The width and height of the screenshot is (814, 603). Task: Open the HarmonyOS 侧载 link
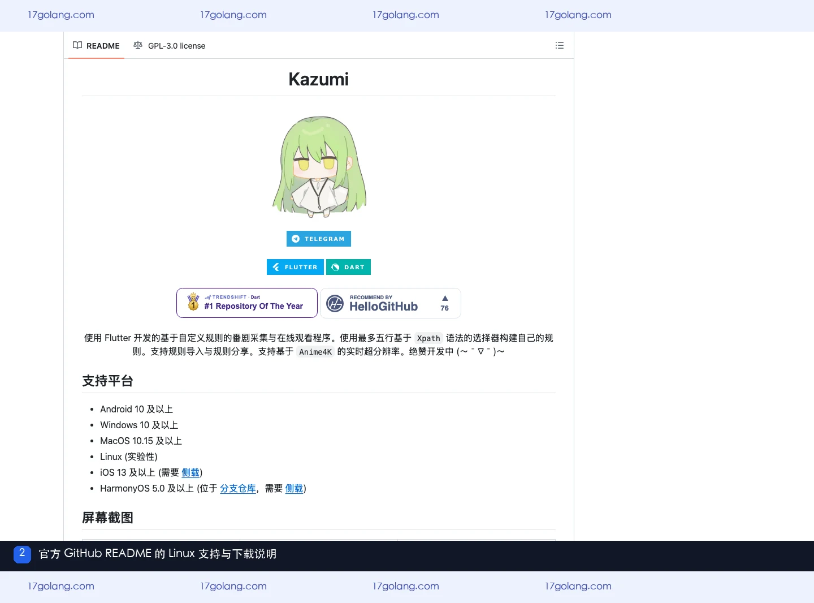click(295, 488)
